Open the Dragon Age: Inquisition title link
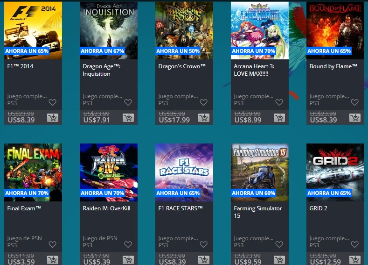The image size is (368, 265). (x=102, y=70)
